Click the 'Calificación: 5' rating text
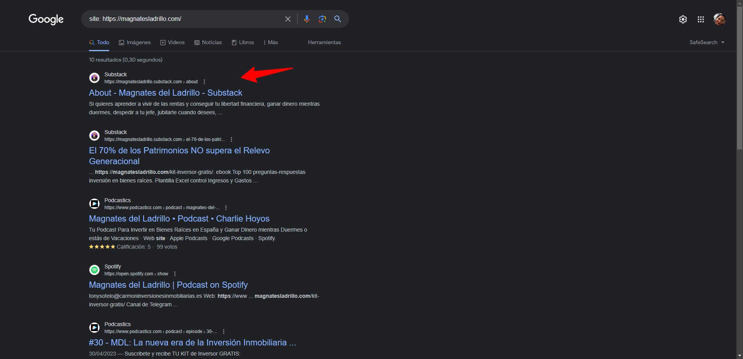The width and height of the screenshot is (743, 359). click(134, 247)
